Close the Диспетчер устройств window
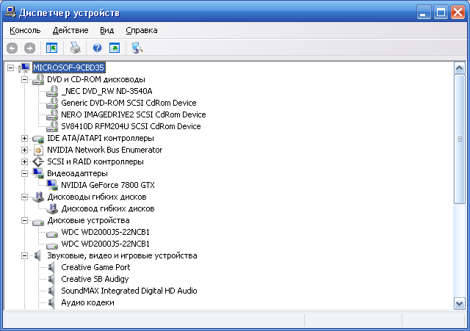Screen dimensions: 470x331 pyautogui.click(x=458, y=12)
